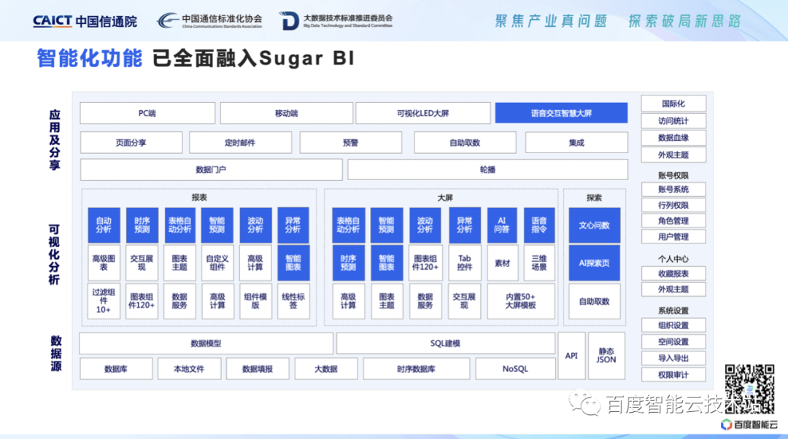Select the 语音指令 tile
788x439 pixels.
(539, 225)
